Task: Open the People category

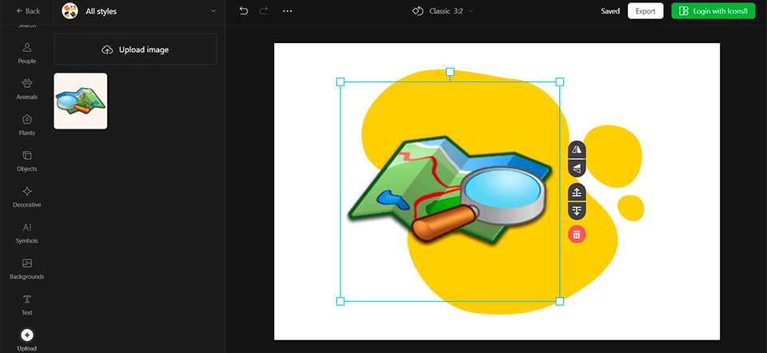Action: [x=27, y=54]
